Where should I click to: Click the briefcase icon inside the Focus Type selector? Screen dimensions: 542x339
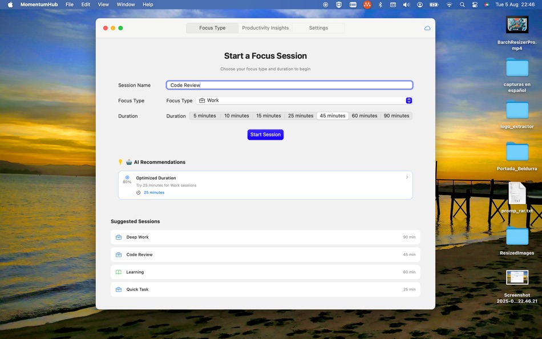coord(201,100)
